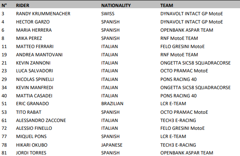Select the JAPANESE nationality cell
240x156 pixels.
pyautogui.click(x=112, y=145)
